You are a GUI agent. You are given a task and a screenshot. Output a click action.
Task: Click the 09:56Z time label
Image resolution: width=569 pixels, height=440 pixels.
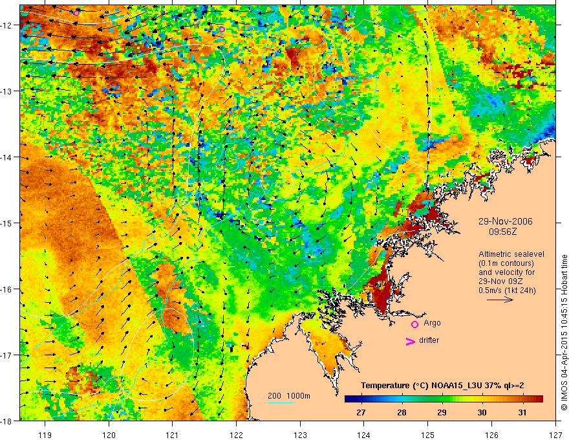pos(502,232)
